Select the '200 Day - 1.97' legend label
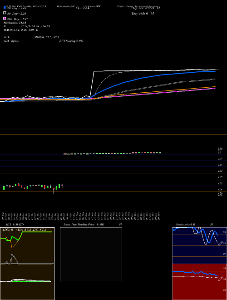 click(x=18, y=19)
